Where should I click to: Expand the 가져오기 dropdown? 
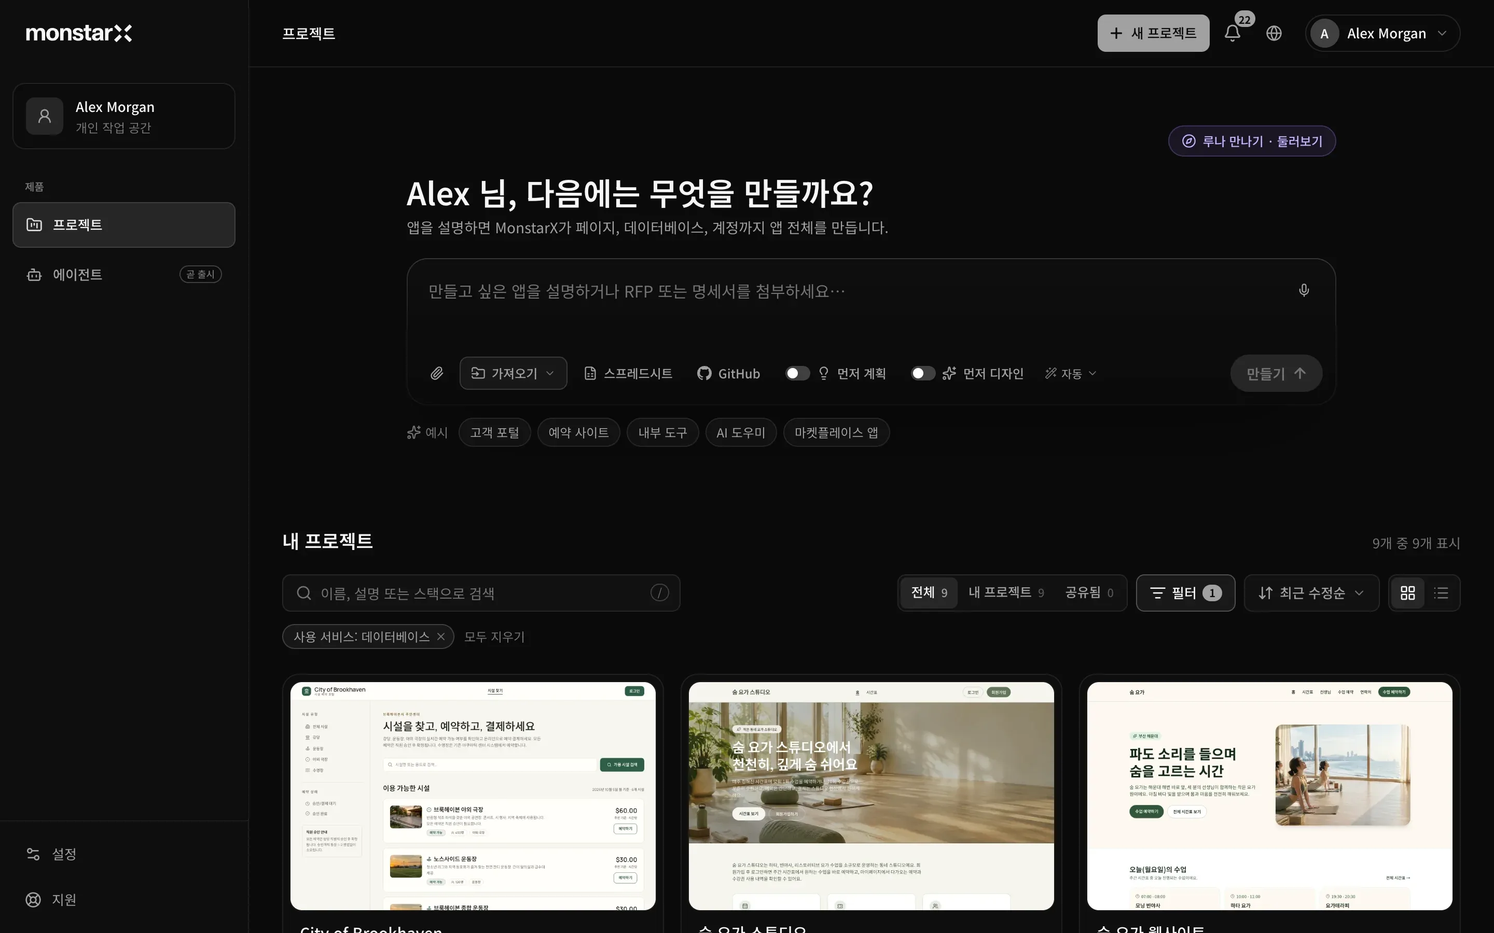[x=513, y=373]
